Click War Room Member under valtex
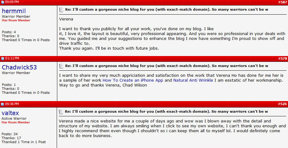This screenshot has height=148, width=288. coord(16,122)
